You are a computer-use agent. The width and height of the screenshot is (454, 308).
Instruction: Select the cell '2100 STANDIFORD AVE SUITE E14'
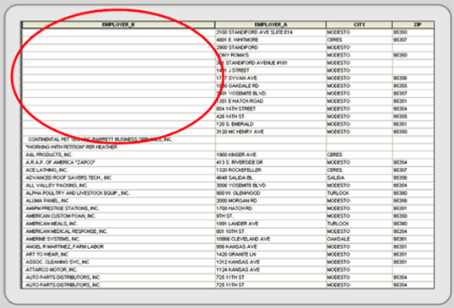click(270, 32)
